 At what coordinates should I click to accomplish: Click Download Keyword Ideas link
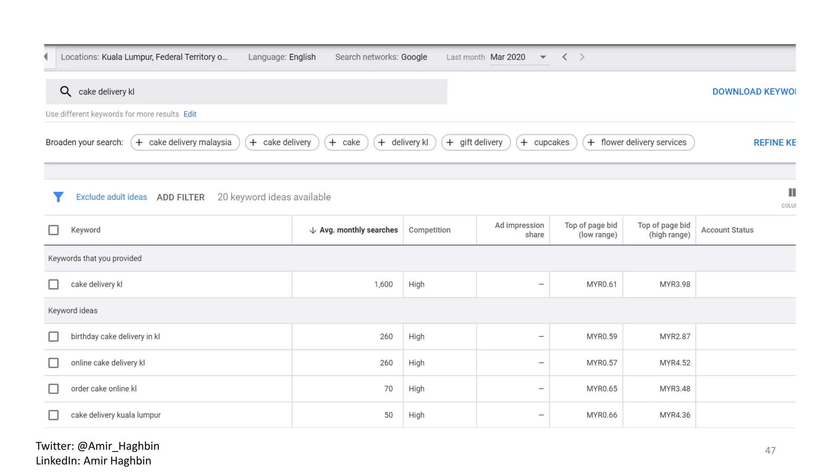[x=753, y=91]
